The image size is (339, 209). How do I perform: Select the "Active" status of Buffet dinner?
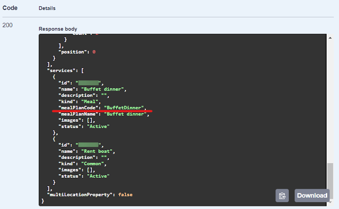point(98,126)
